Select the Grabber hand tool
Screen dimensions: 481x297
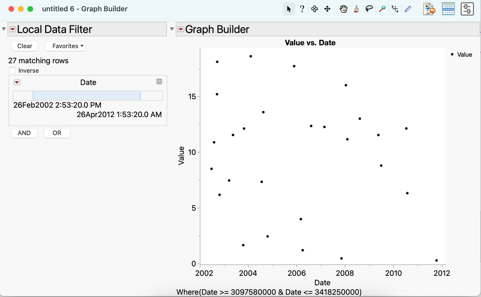(x=343, y=9)
